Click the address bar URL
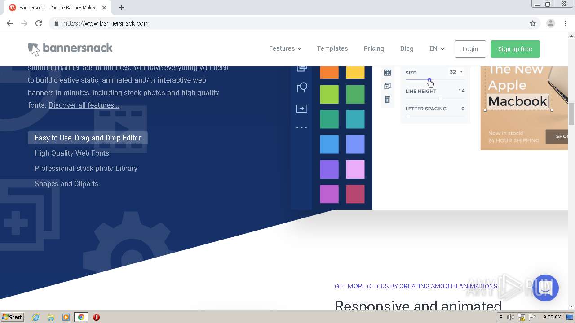 pos(106,23)
